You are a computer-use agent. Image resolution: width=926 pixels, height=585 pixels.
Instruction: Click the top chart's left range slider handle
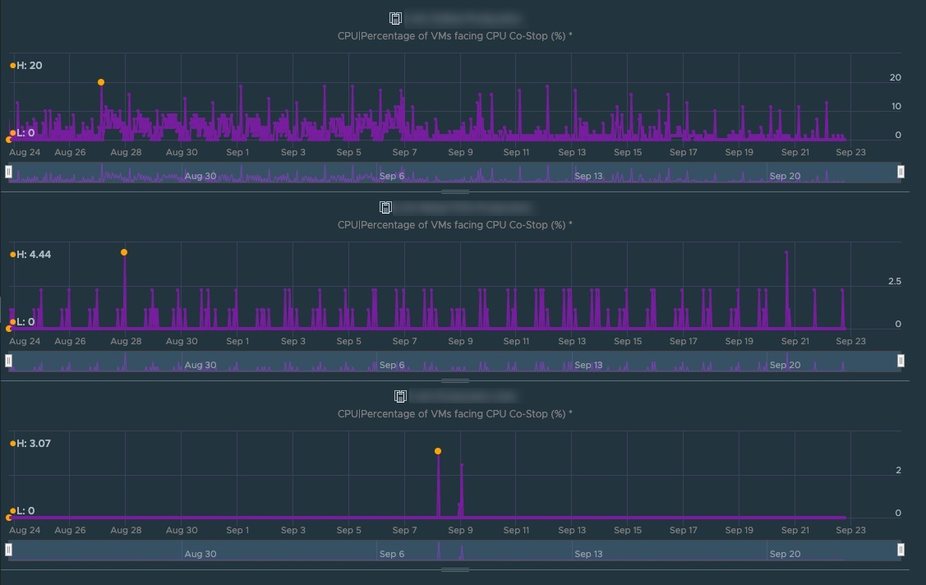point(9,172)
